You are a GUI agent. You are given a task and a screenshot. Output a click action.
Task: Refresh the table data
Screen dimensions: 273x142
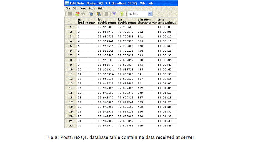point(77,14)
